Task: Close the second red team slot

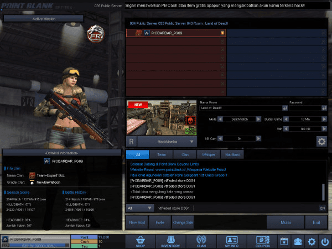Action: (x=222, y=41)
